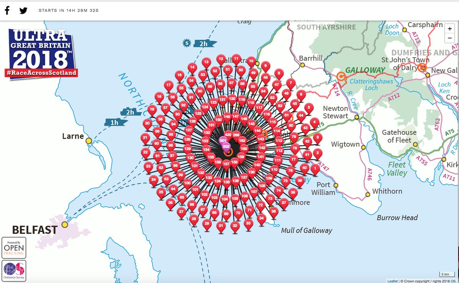Select red runner marker 17
The image size is (459, 283).
point(169,86)
